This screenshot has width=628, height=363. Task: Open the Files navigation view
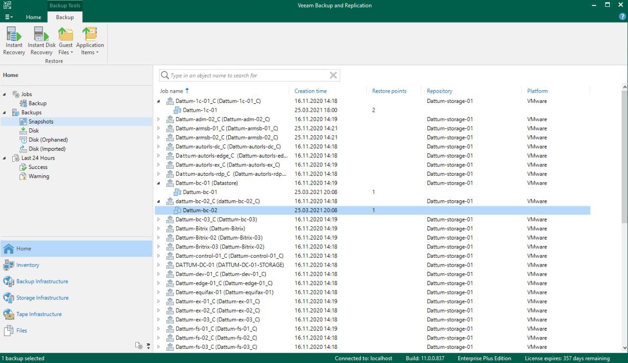tap(76, 331)
